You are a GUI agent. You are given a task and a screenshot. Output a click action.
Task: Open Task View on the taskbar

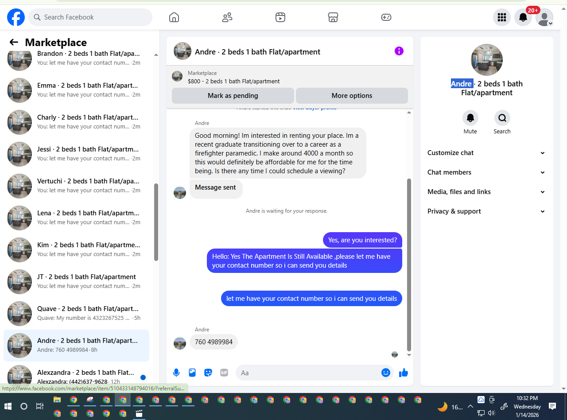tap(39, 406)
